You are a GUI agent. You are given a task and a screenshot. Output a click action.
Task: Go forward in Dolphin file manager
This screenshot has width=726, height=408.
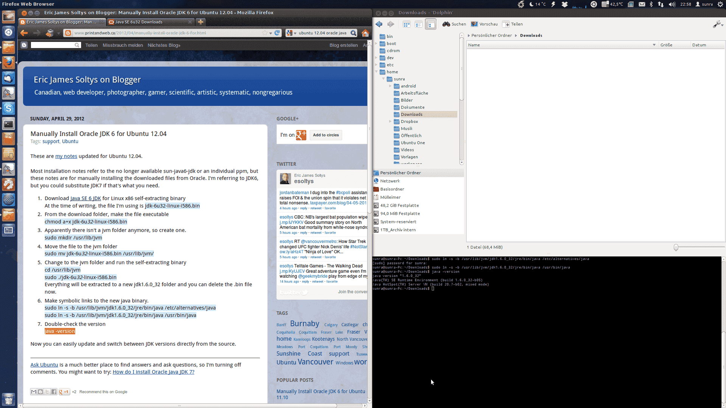pyautogui.click(x=391, y=24)
